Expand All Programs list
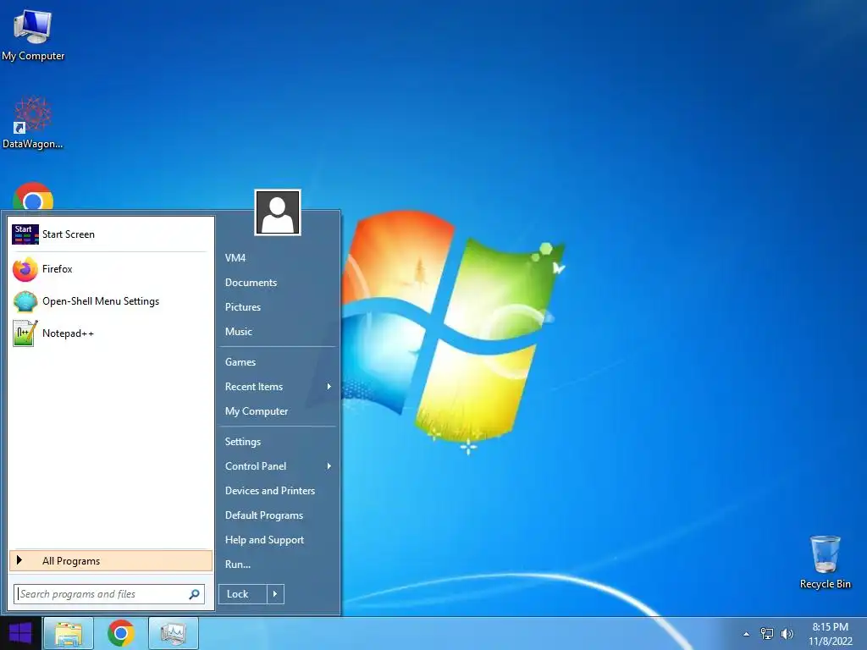Screen dimensions: 867x650 111,560
